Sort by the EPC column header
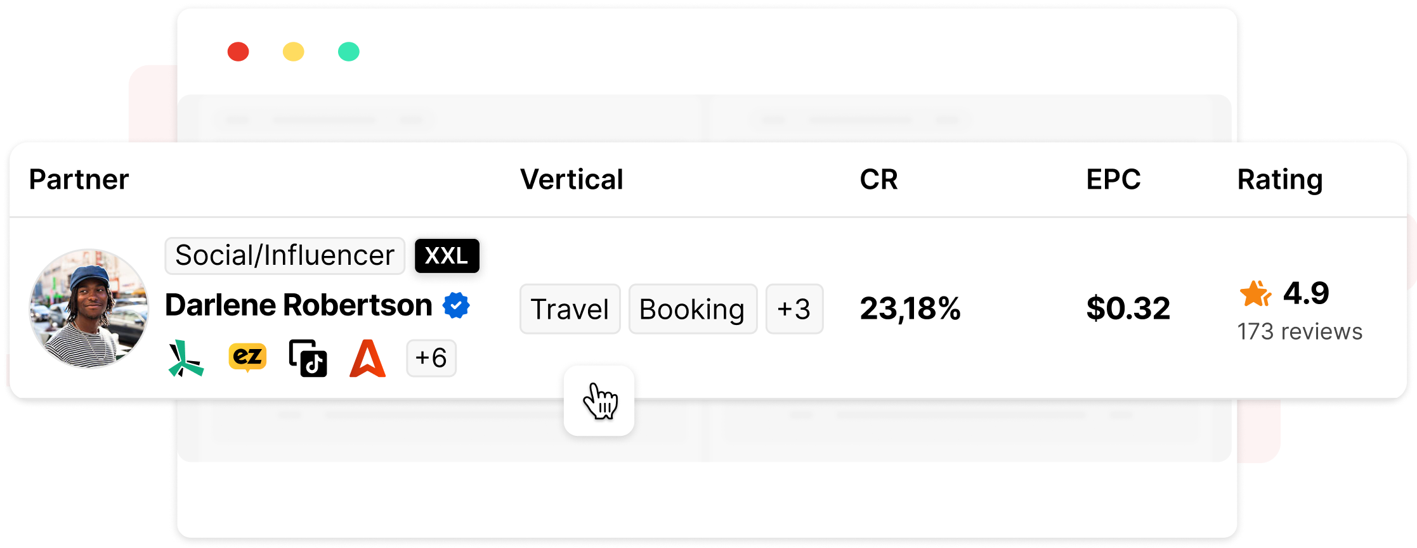Viewport: 1417px width, 548px height. (1113, 179)
